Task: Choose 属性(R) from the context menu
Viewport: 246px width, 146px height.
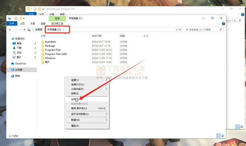Action: [87, 126]
